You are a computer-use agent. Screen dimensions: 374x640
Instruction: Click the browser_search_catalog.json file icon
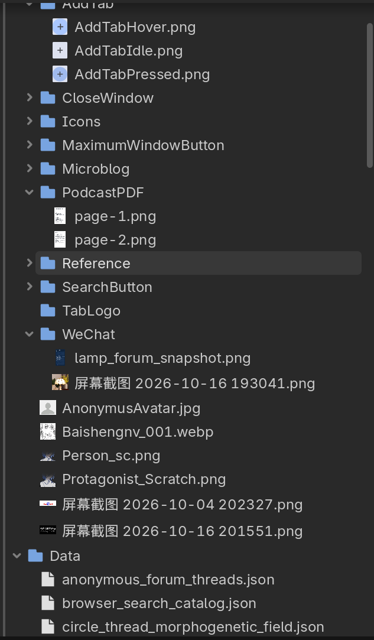tap(48, 603)
